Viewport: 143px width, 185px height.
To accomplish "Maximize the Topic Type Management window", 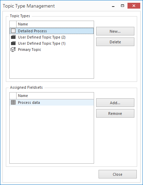I will (122, 6).
